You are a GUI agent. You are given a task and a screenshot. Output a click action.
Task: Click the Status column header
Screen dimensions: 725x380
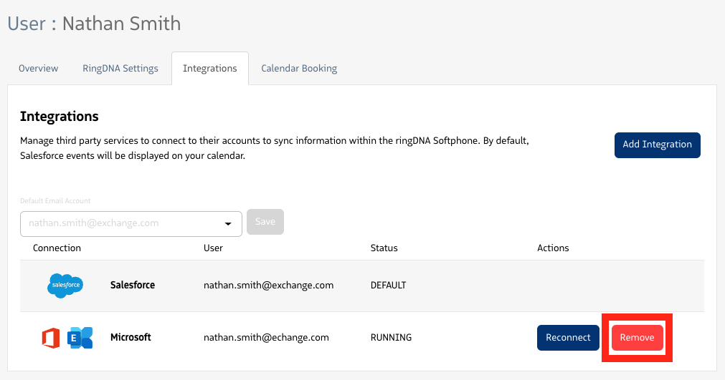point(384,248)
